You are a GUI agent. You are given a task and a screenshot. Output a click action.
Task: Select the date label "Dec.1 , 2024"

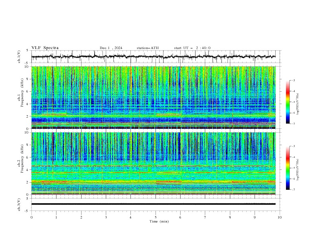(111, 48)
